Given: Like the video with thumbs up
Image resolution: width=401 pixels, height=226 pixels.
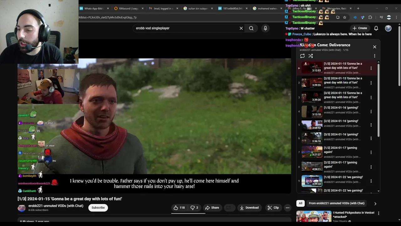Looking at the screenshot, I should click(x=179, y=207).
